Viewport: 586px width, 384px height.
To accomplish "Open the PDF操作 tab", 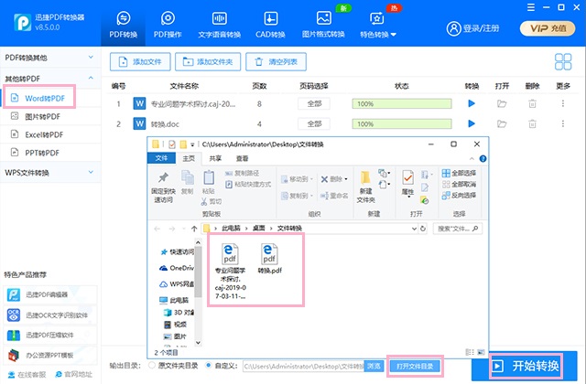I will click(x=168, y=25).
